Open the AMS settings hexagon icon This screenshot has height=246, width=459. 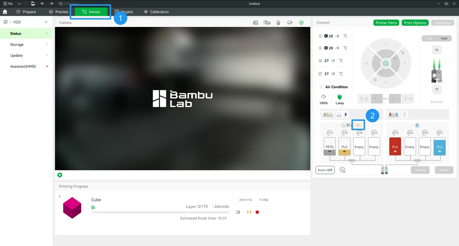tap(342, 170)
